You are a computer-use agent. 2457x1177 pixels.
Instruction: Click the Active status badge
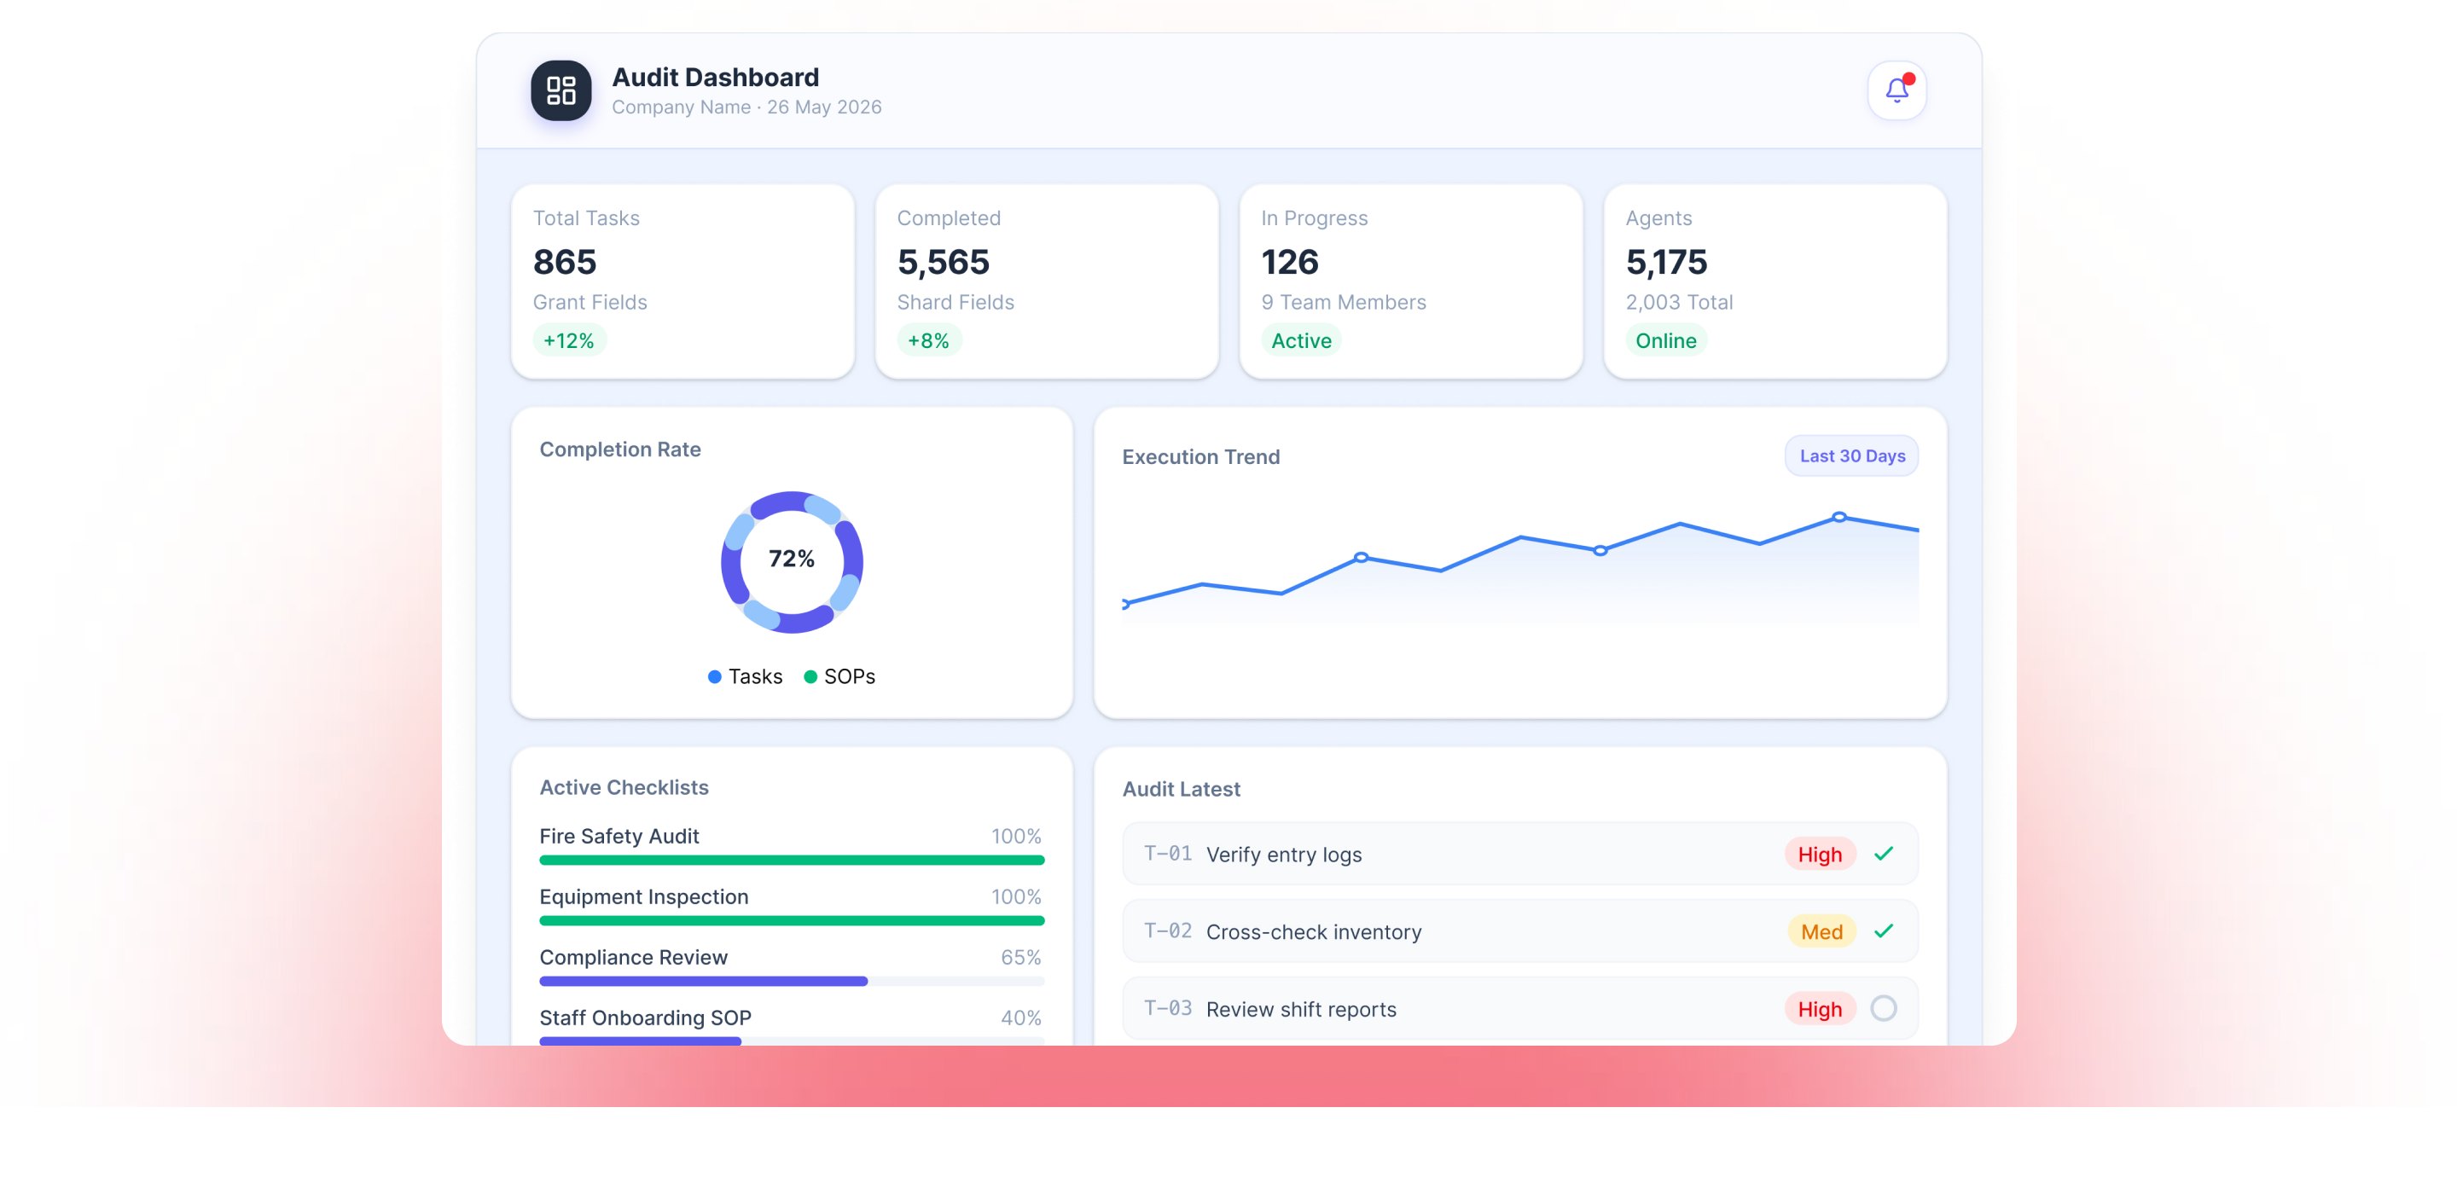pyautogui.click(x=1301, y=340)
